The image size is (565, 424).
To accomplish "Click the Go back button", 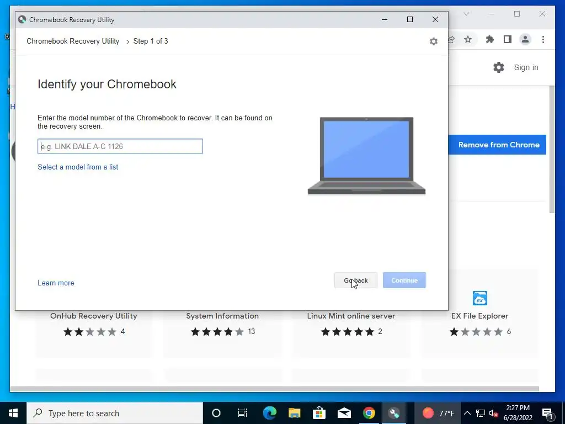I will [x=356, y=280].
